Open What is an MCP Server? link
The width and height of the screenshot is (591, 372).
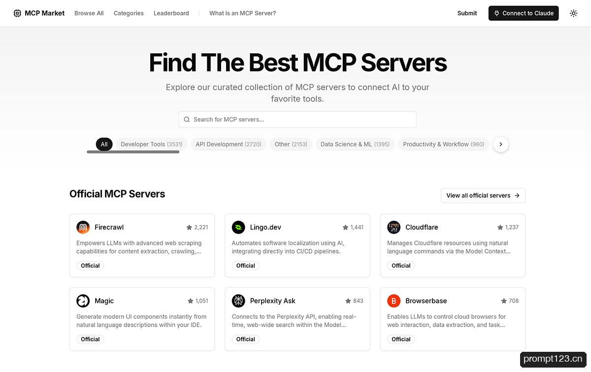click(243, 13)
